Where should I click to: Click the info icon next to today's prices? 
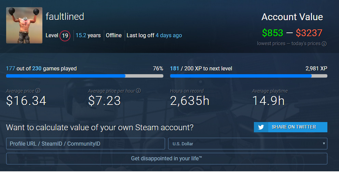coord(324,44)
